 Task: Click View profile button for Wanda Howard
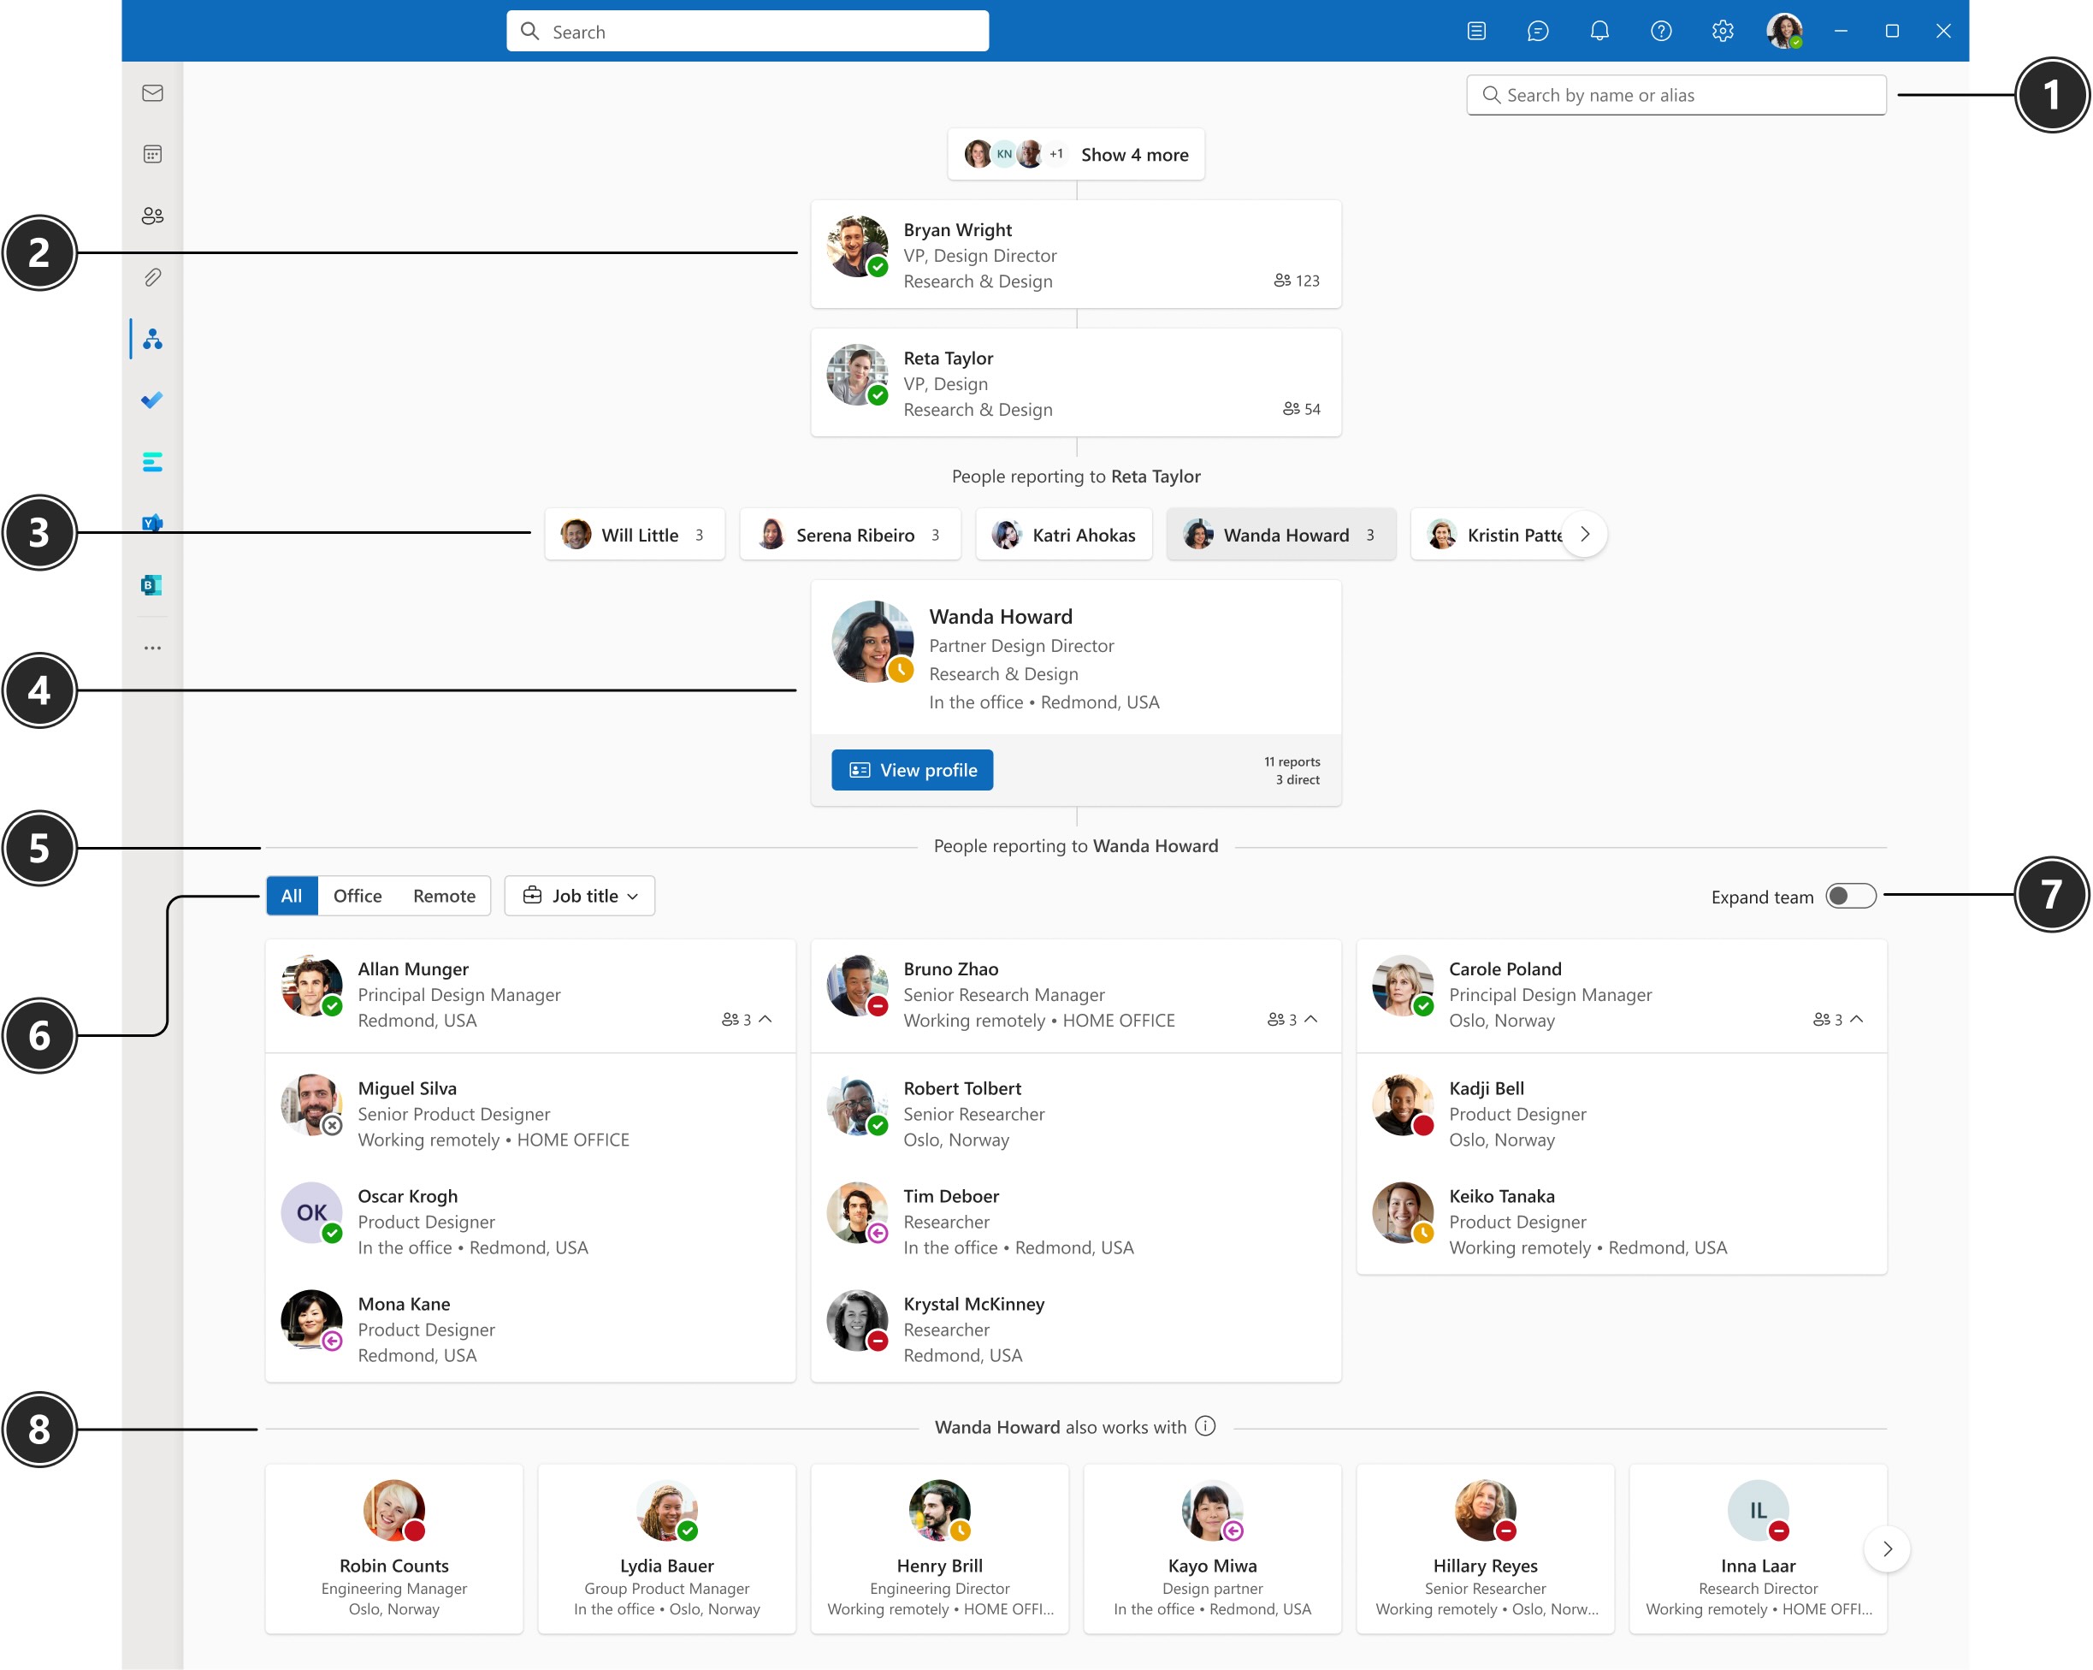point(916,768)
